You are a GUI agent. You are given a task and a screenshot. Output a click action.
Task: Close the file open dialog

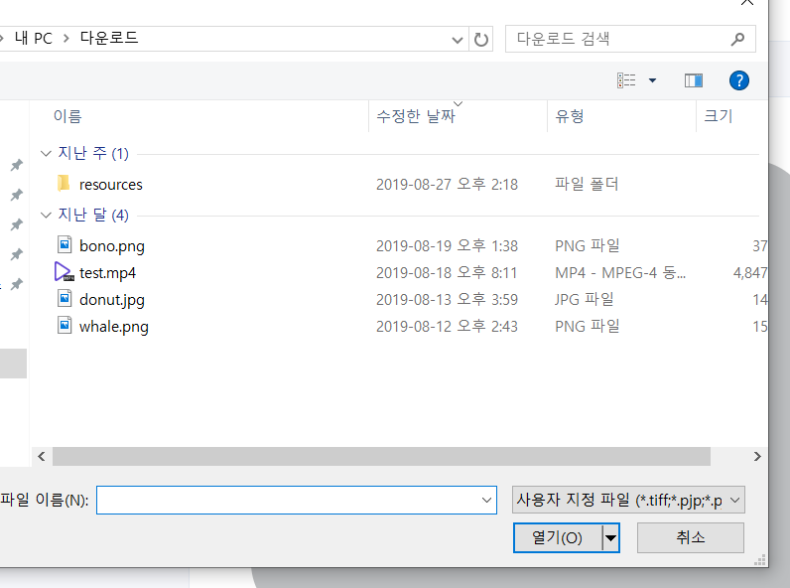[x=747, y=3]
